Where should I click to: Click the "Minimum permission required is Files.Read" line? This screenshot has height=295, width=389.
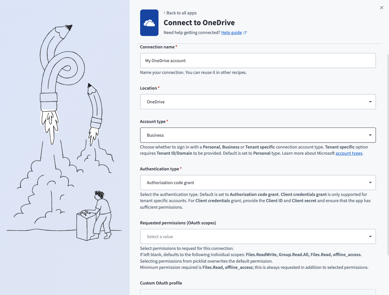(254, 268)
